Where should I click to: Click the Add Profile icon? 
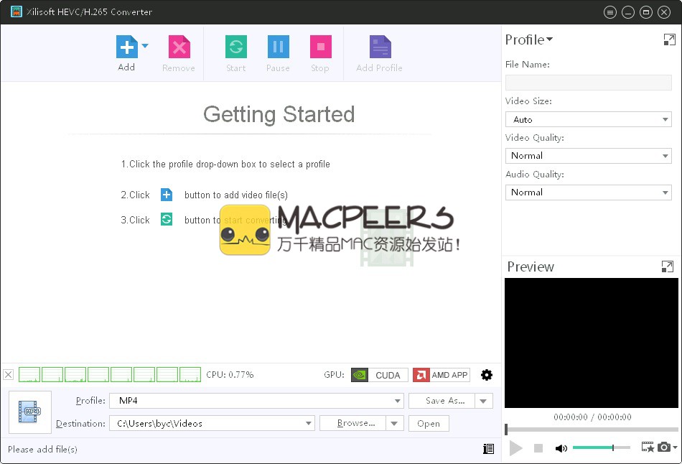(380, 47)
